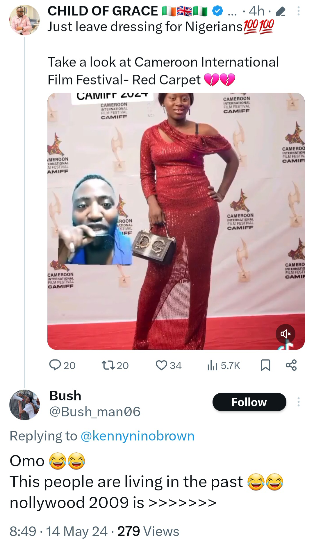This screenshot has width=314, height=543.
Task: Tap the CHILD OF GRACE display name
Action: 103,11
